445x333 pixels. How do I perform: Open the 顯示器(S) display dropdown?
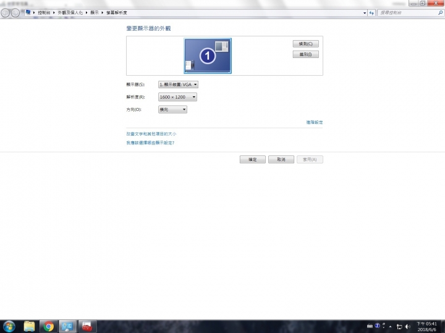coord(178,84)
